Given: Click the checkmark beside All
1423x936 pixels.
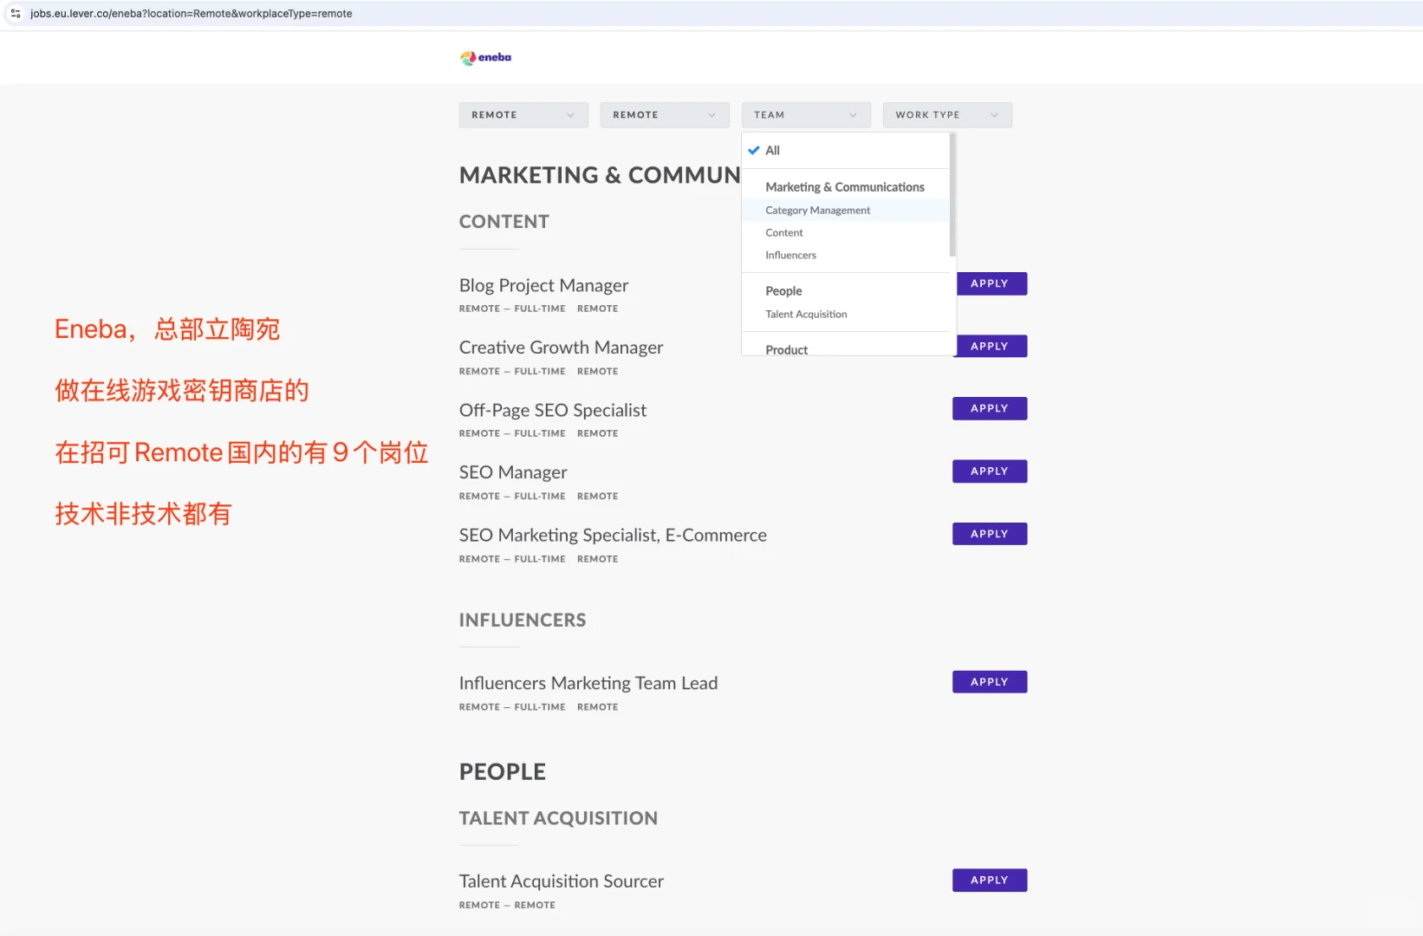Looking at the screenshot, I should (754, 151).
